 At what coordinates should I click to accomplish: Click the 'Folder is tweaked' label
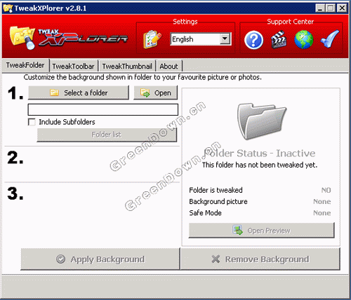[216, 190]
